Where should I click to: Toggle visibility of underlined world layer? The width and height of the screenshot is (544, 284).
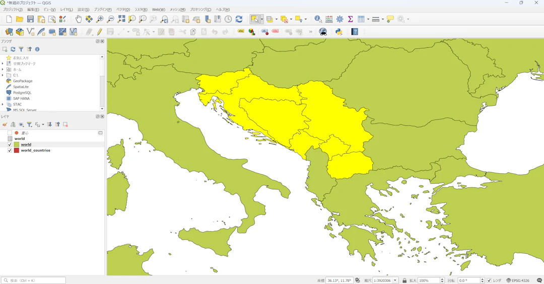[x=10, y=145]
